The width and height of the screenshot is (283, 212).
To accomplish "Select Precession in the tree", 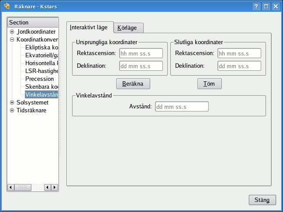I will (x=39, y=79).
